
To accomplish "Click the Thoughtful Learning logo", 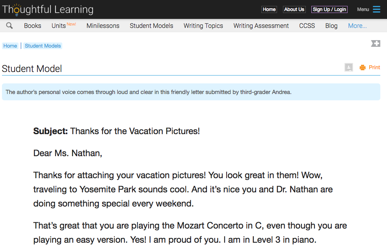I will click(x=48, y=9).
